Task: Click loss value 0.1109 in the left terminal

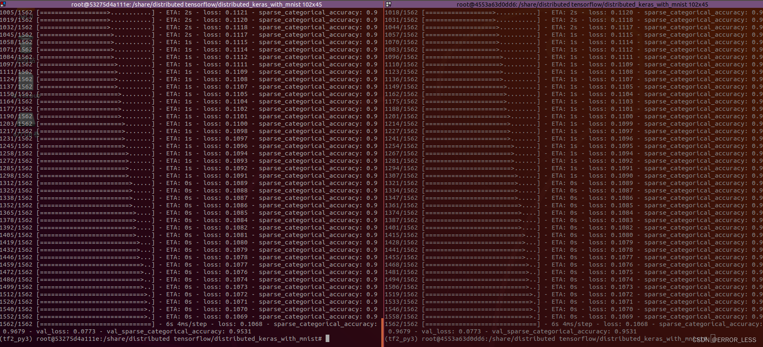Action: click(x=237, y=72)
